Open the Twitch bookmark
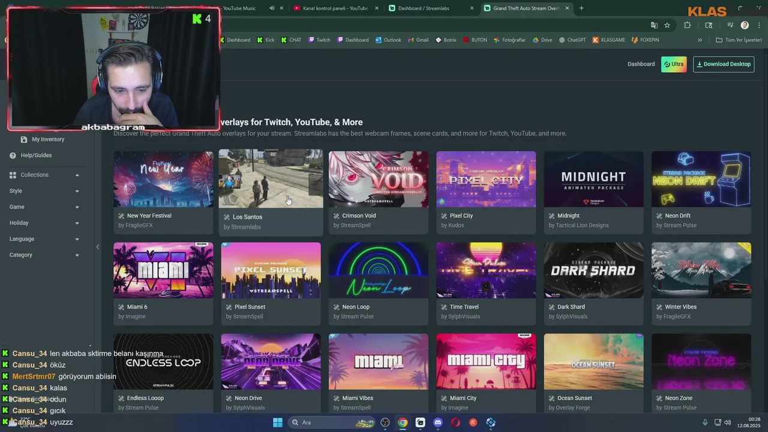 click(319, 40)
